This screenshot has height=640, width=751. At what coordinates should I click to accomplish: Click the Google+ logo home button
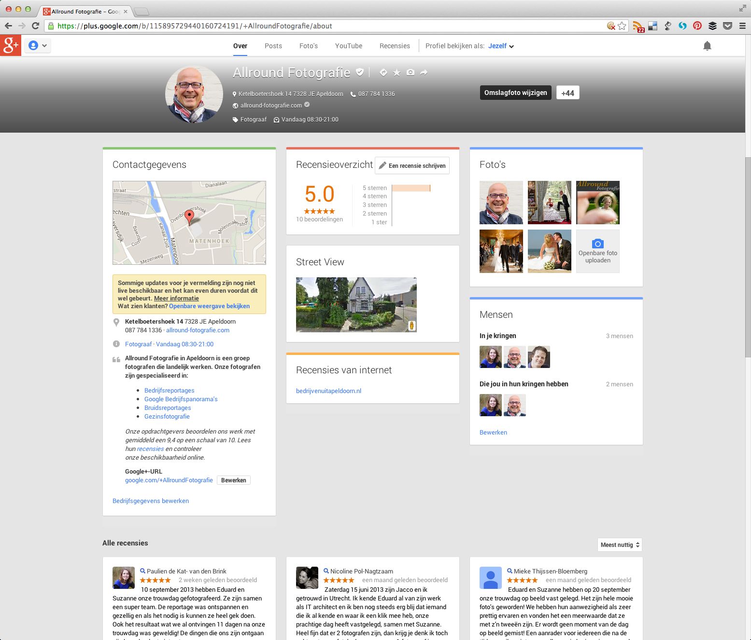(x=11, y=45)
